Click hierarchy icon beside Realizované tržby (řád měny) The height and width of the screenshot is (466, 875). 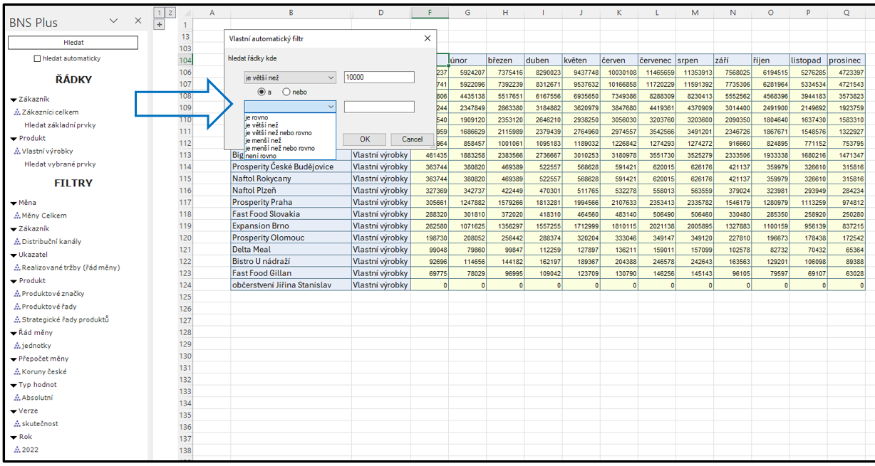pyautogui.click(x=17, y=268)
